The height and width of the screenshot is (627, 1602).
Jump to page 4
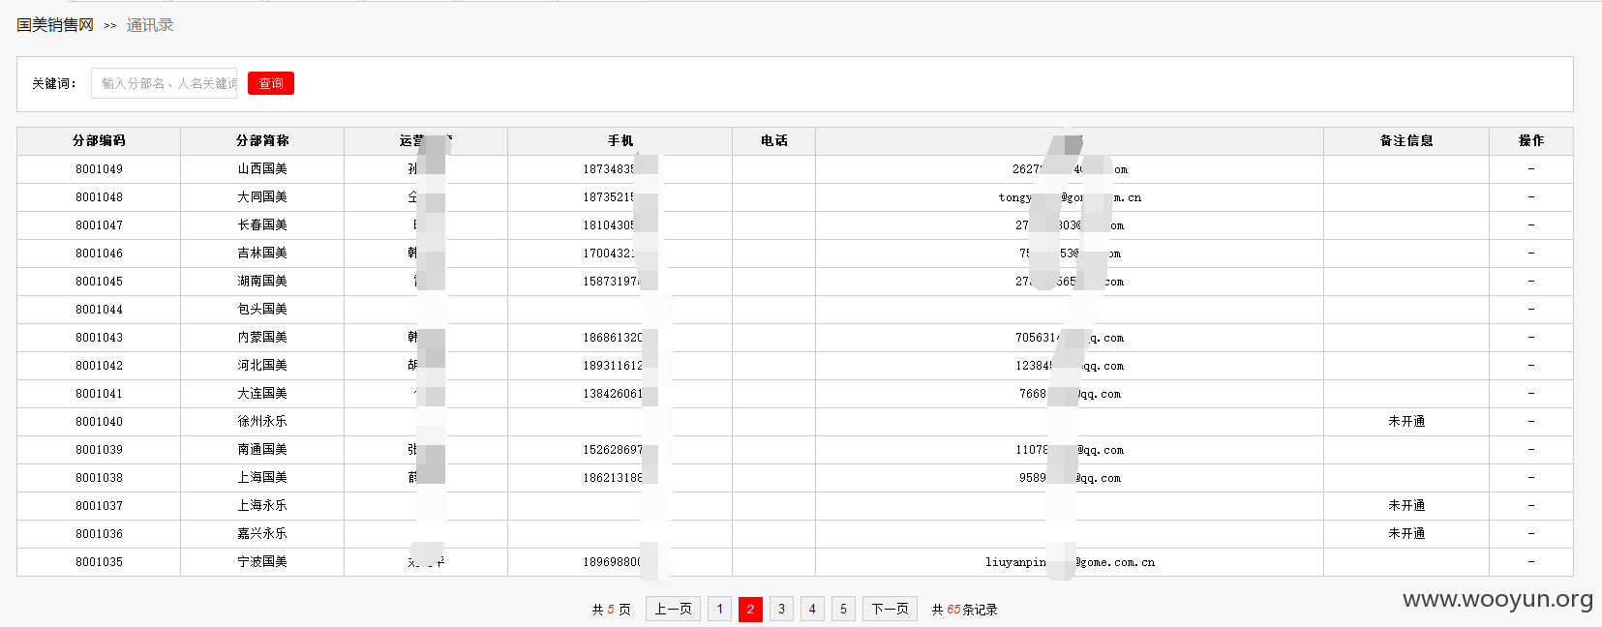(812, 609)
